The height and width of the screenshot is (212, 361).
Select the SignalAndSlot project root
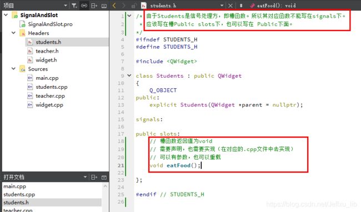tap(39, 15)
